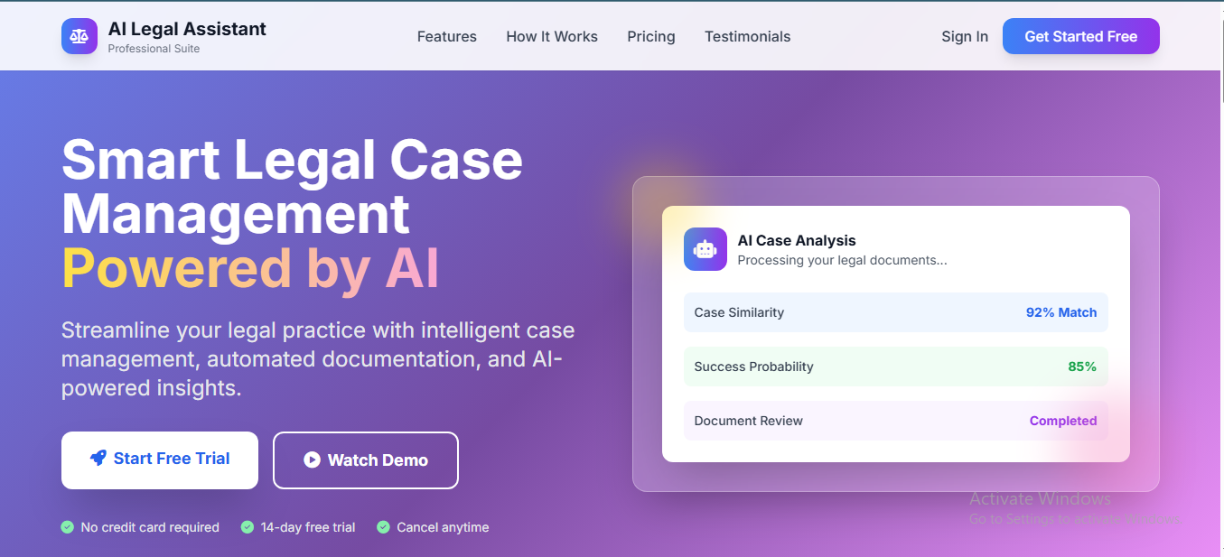The height and width of the screenshot is (557, 1224).
Task: Click the Get Started Free button
Action: (x=1080, y=35)
